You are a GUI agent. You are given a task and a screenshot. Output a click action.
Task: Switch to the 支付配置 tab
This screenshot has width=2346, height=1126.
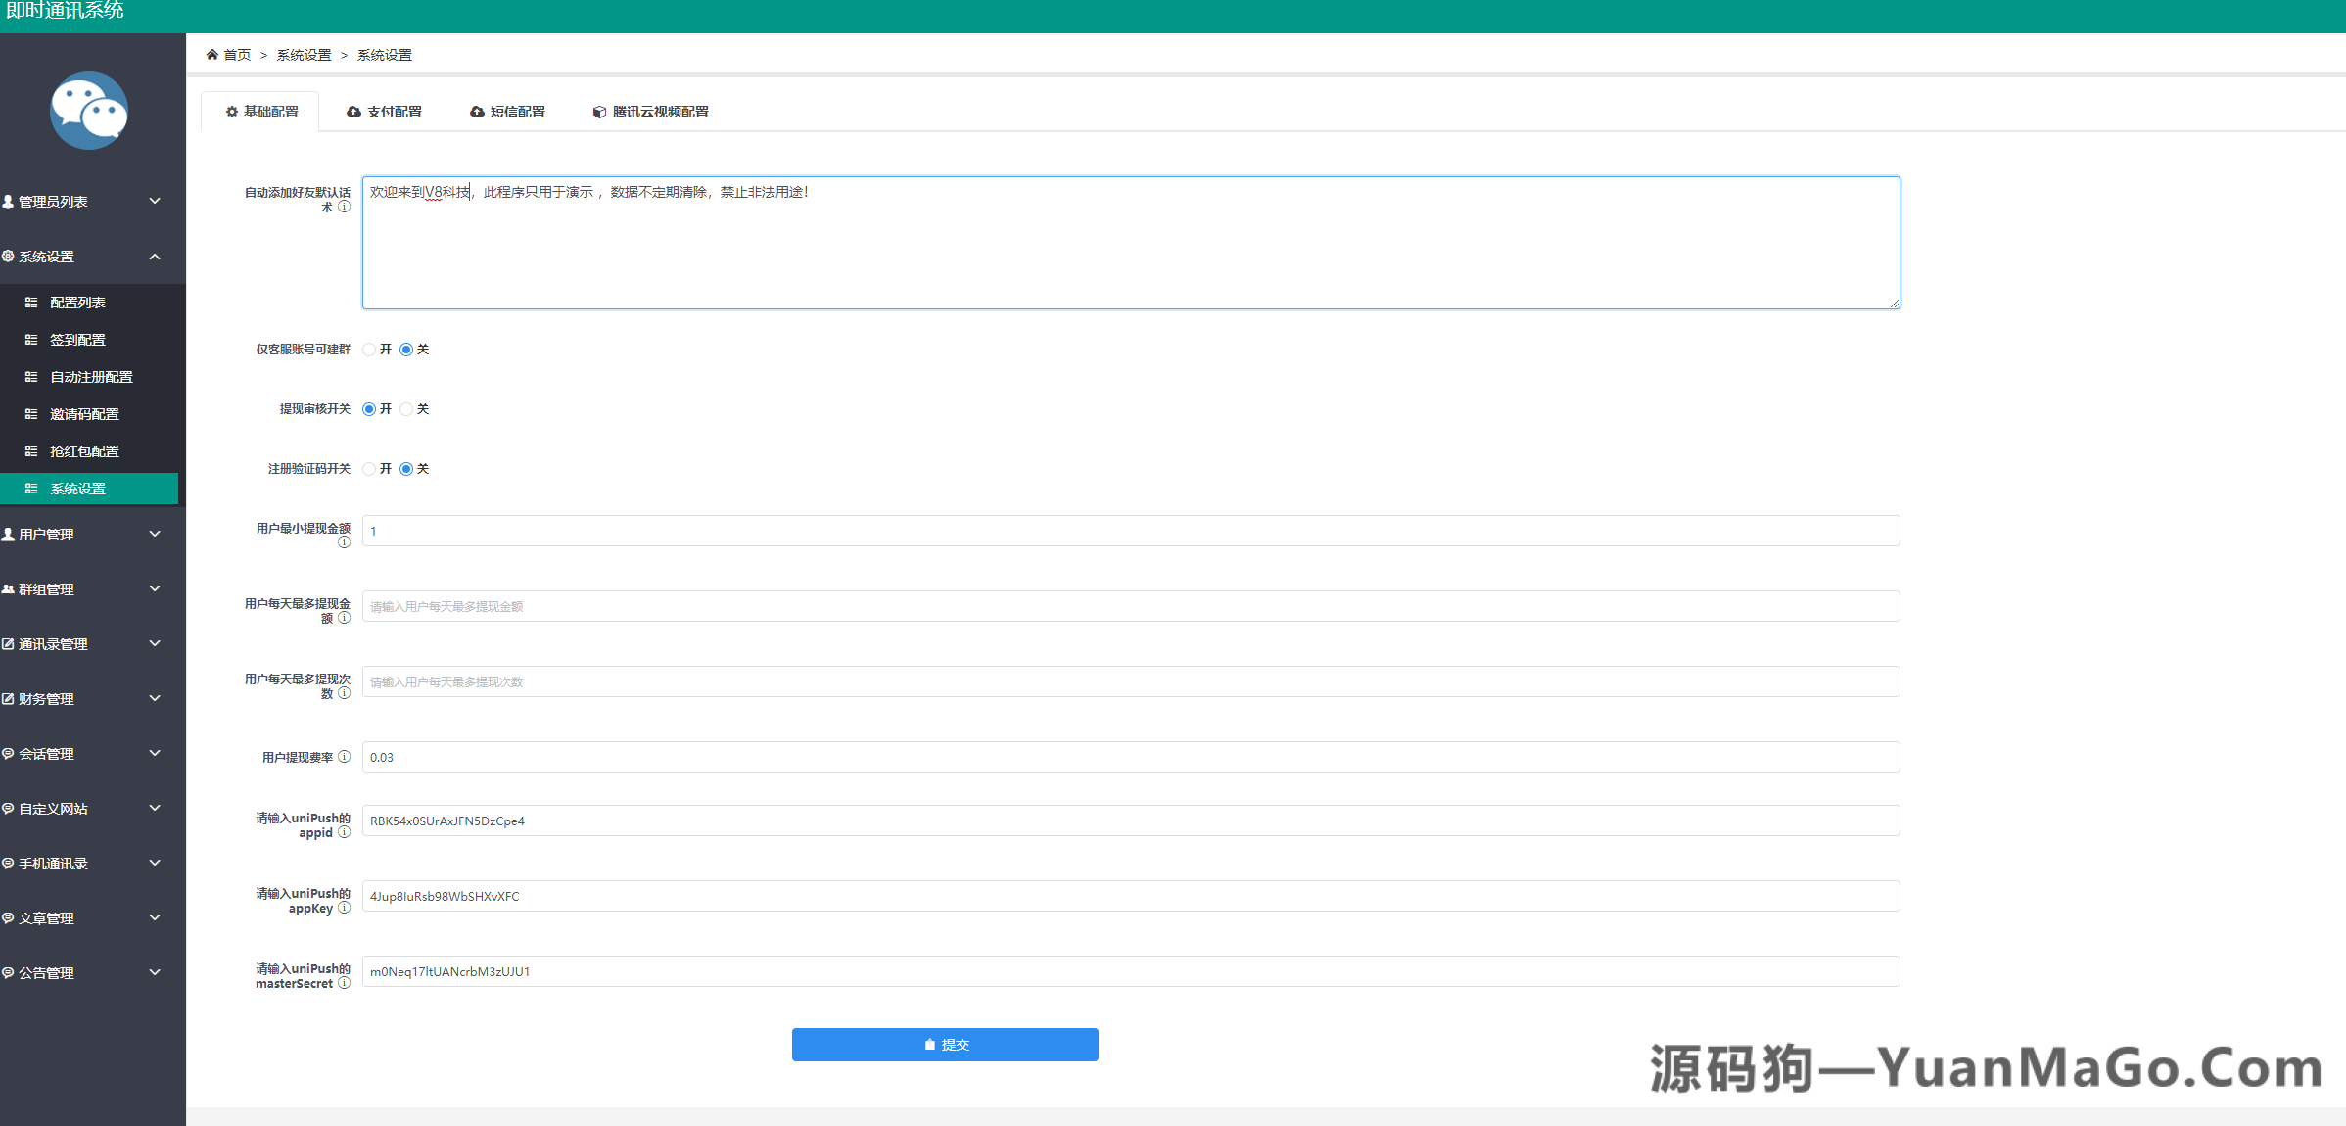click(386, 111)
